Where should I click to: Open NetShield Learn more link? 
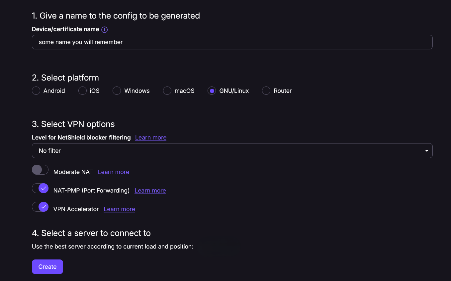tap(151, 138)
